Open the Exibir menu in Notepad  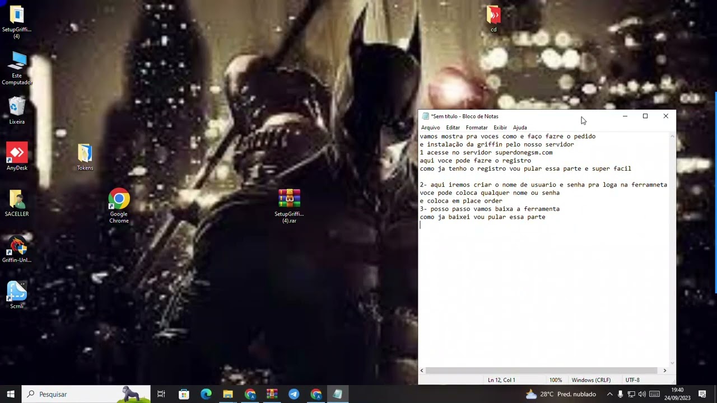[x=500, y=128]
